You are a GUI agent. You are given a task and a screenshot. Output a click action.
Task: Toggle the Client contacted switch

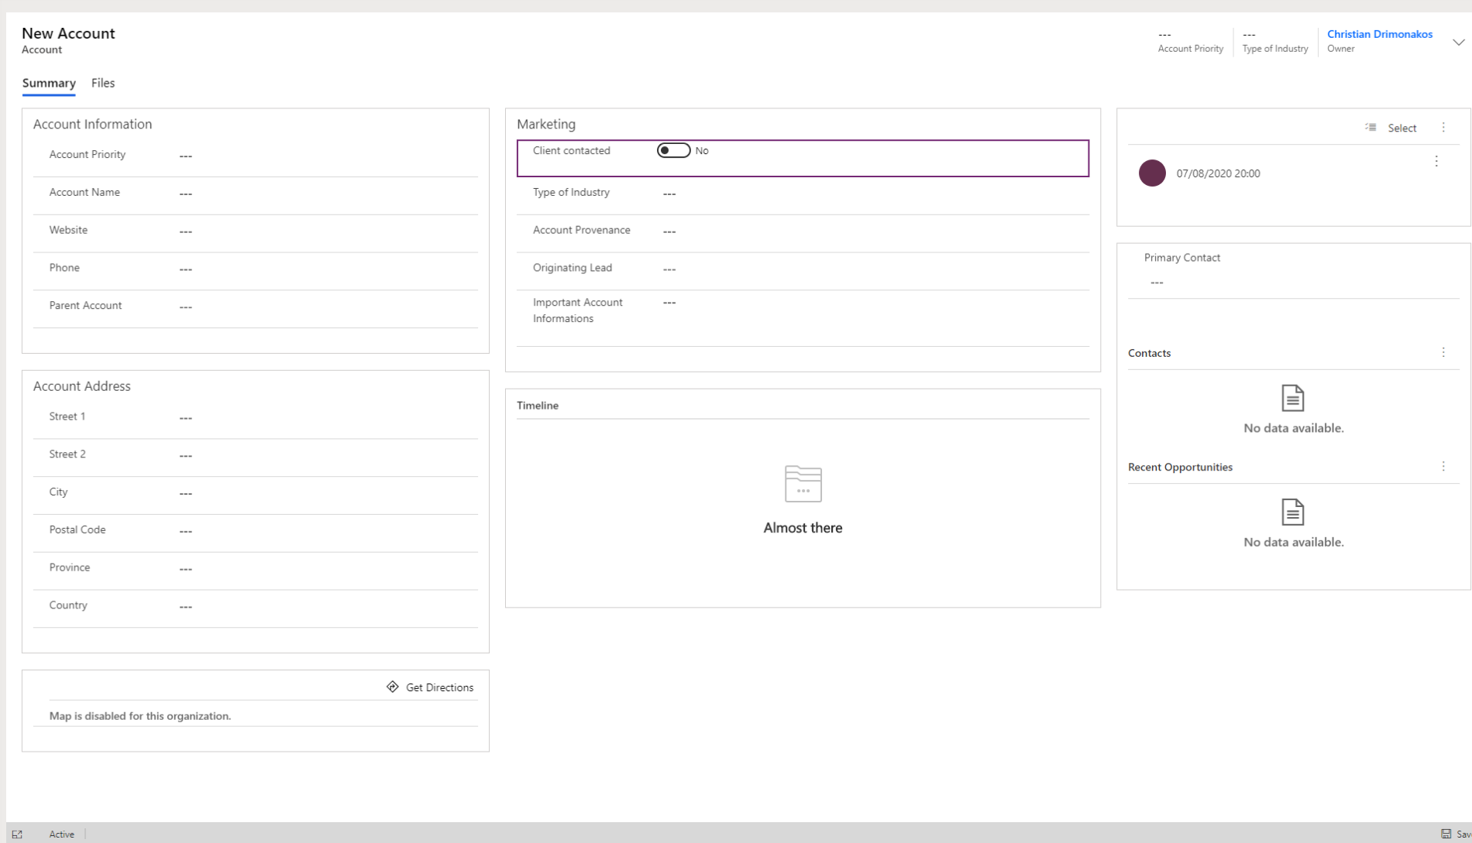pos(673,151)
